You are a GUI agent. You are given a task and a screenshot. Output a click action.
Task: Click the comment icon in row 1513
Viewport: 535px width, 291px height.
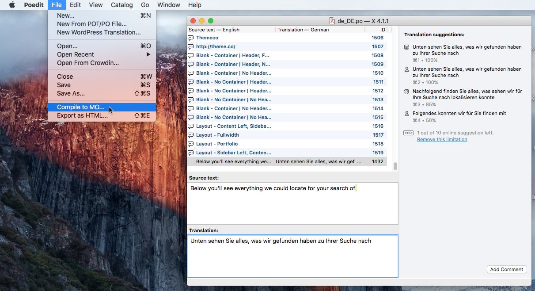point(191,100)
